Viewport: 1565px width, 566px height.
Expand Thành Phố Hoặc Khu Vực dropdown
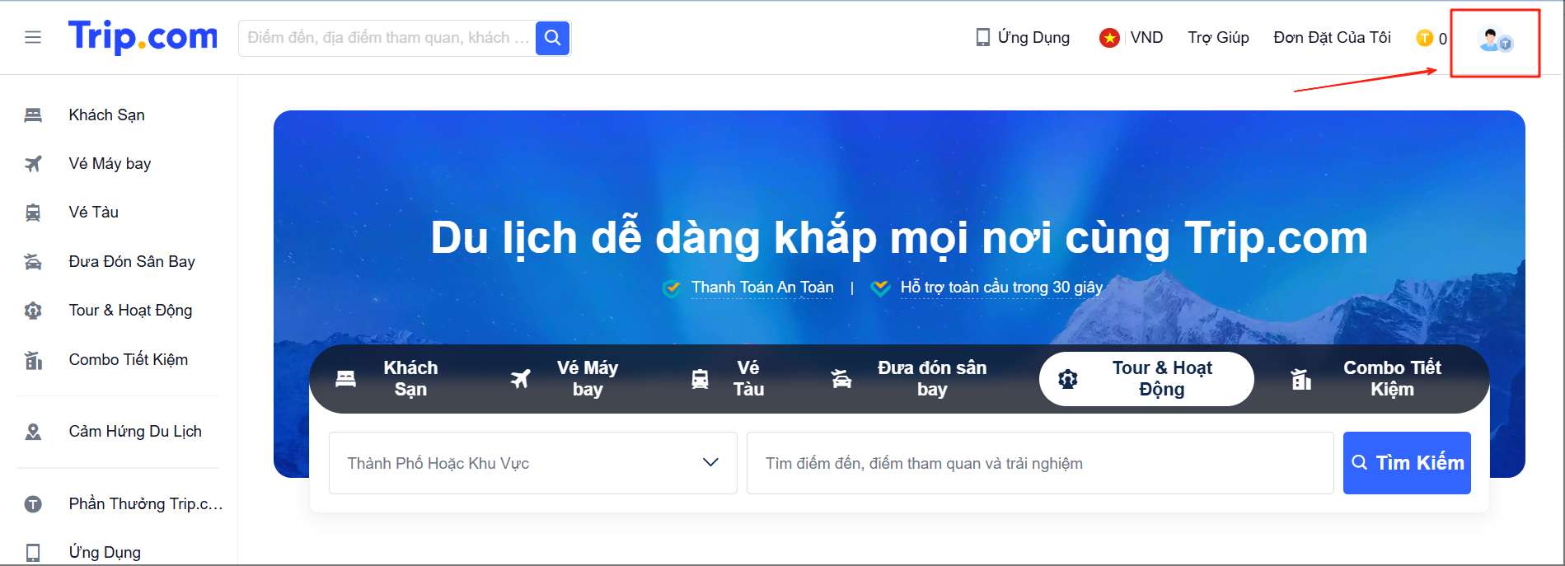coord(533,463)
